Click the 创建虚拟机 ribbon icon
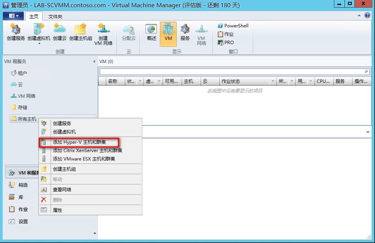375x243 pixels. pyautogui.click(x=39, y=32)
